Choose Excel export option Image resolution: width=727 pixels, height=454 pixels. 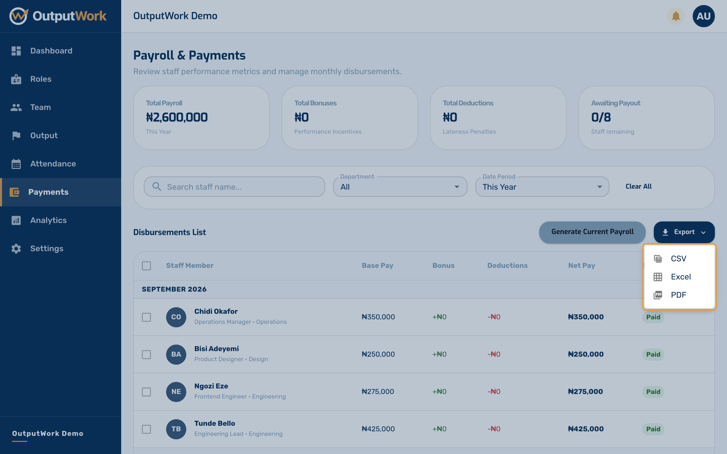tap(679, 277)
